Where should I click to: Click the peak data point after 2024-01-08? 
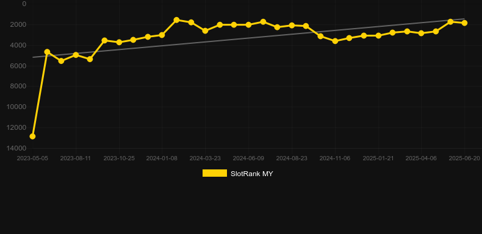tap(176, 20)
